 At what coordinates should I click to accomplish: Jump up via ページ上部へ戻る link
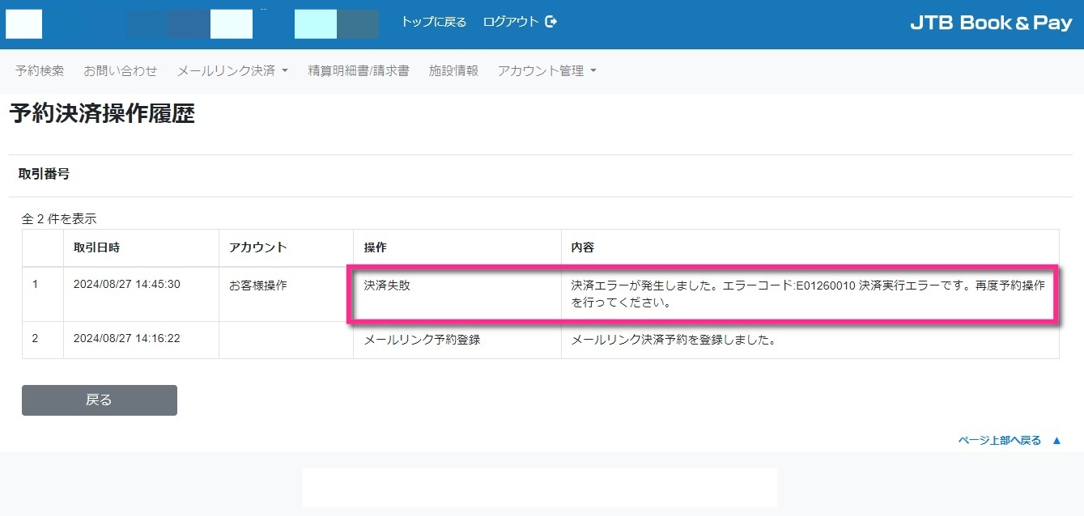click(x=999, y=441)
